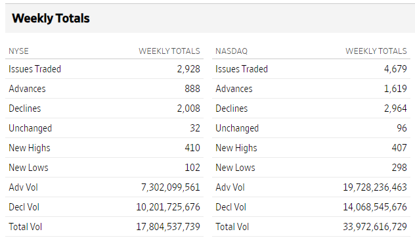This screenshot has width=415, height=238.
Task: Click the Weekly Totals heading
Action: click(x=51, y=18)
